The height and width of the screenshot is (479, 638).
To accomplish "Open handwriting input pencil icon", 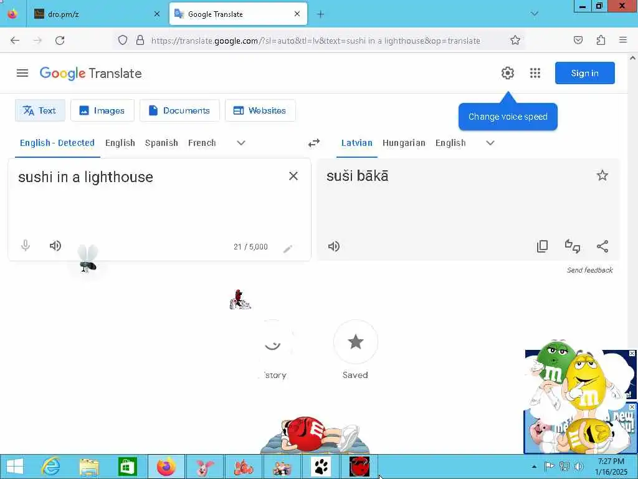I will [288, 248].
